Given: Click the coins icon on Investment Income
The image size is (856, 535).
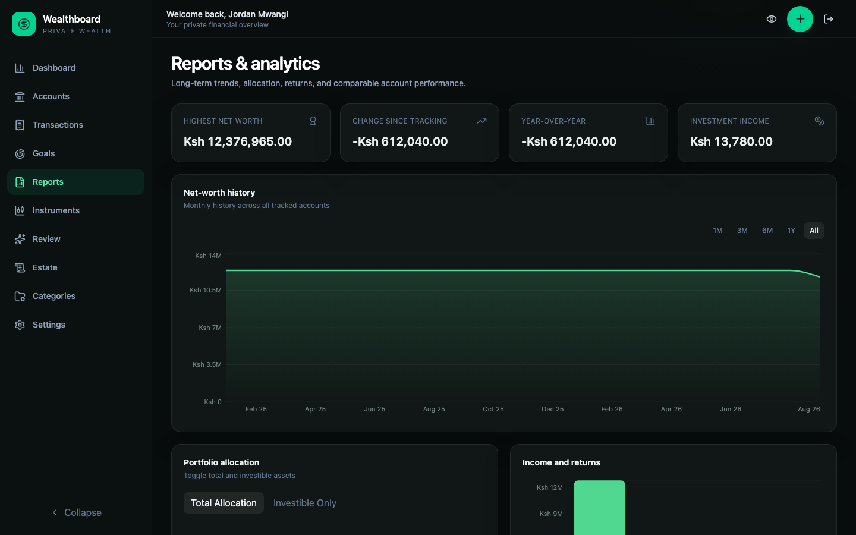Looking at the screenshot, I should point(819,121).
